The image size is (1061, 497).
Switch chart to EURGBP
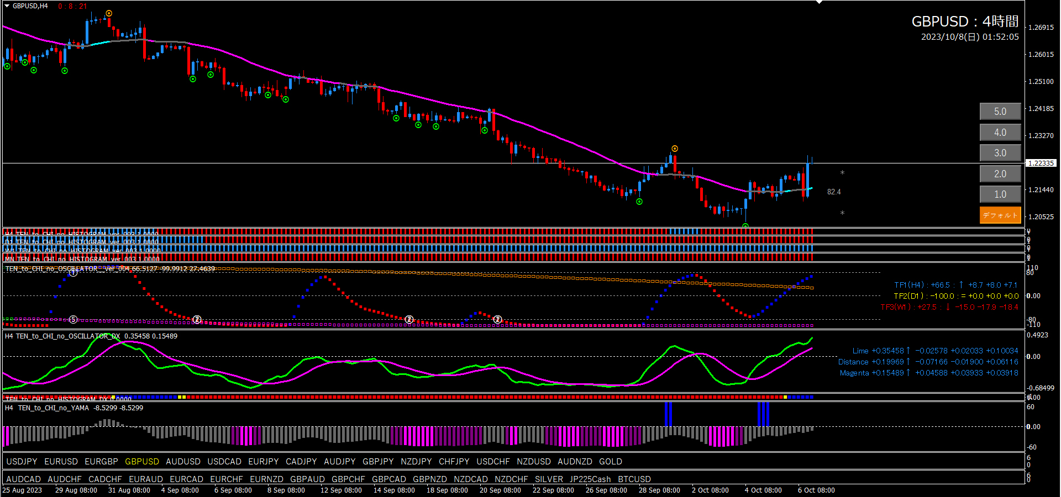click(102, 462)
